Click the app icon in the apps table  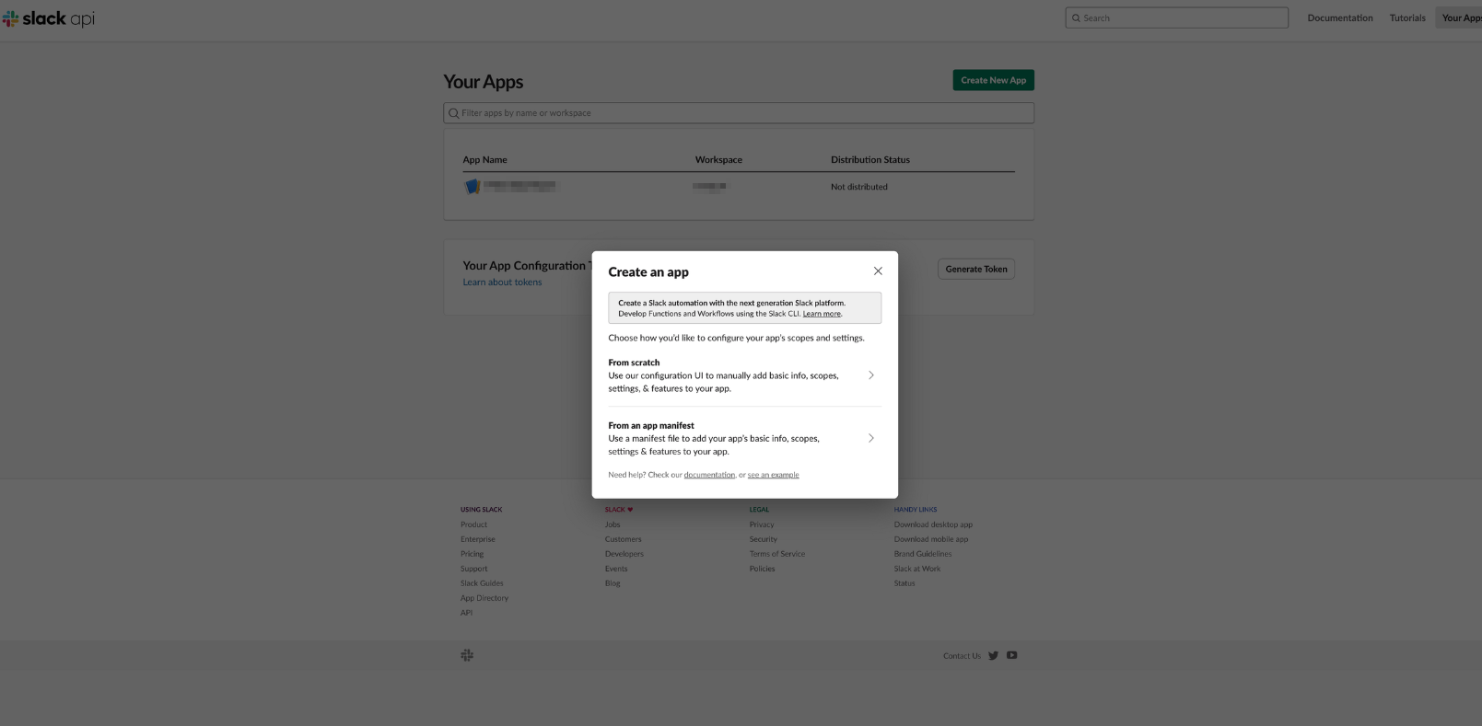click(472, 186)
